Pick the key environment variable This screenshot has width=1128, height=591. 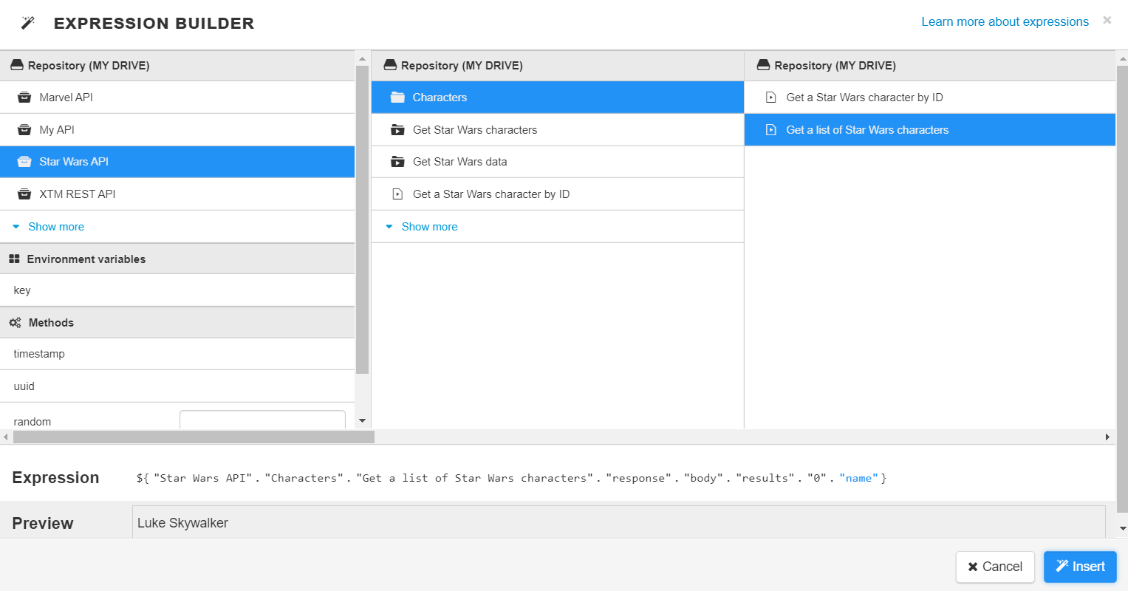pos(177,290)
